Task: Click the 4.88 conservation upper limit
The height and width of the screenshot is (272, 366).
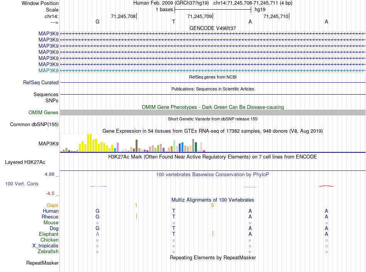Action: click(49, 174)
